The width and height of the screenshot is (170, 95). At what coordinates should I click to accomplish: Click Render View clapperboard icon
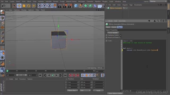pyautogui.click(x=59, y=6)
